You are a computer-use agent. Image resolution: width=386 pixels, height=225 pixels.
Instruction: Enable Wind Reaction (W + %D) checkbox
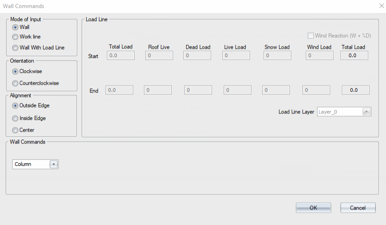(x=310, y=36)
